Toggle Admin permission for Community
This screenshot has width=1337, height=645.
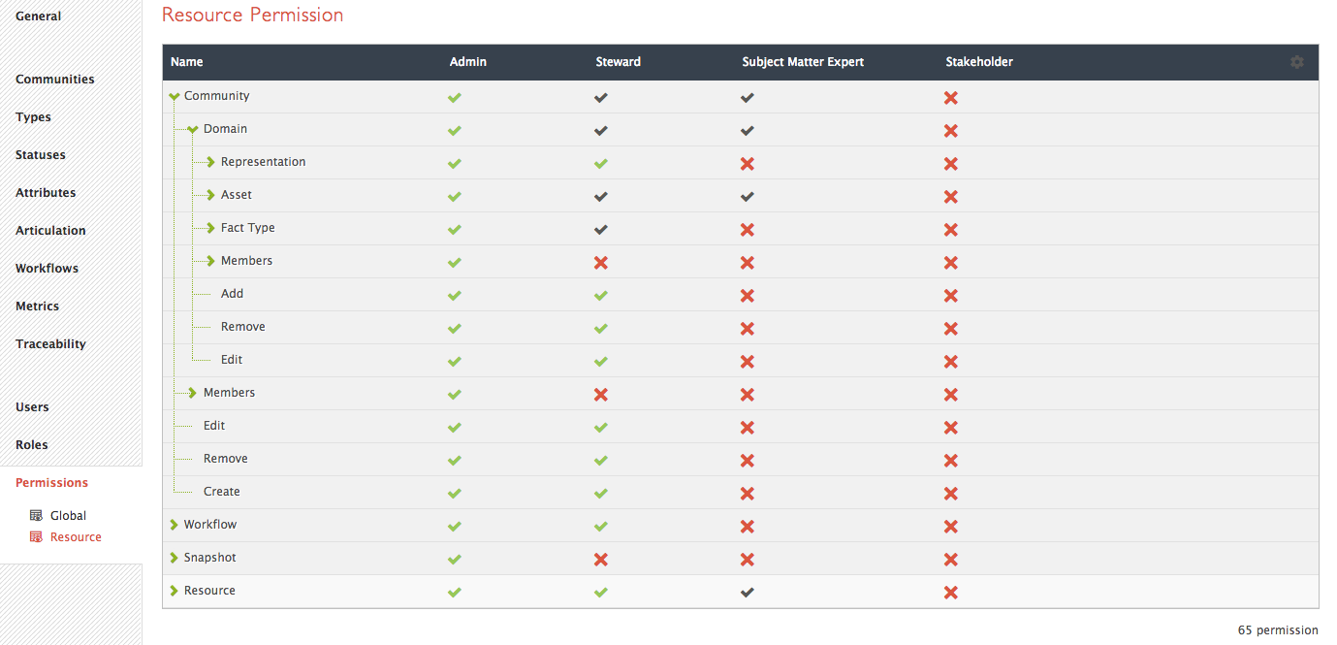tap(454, 97)
